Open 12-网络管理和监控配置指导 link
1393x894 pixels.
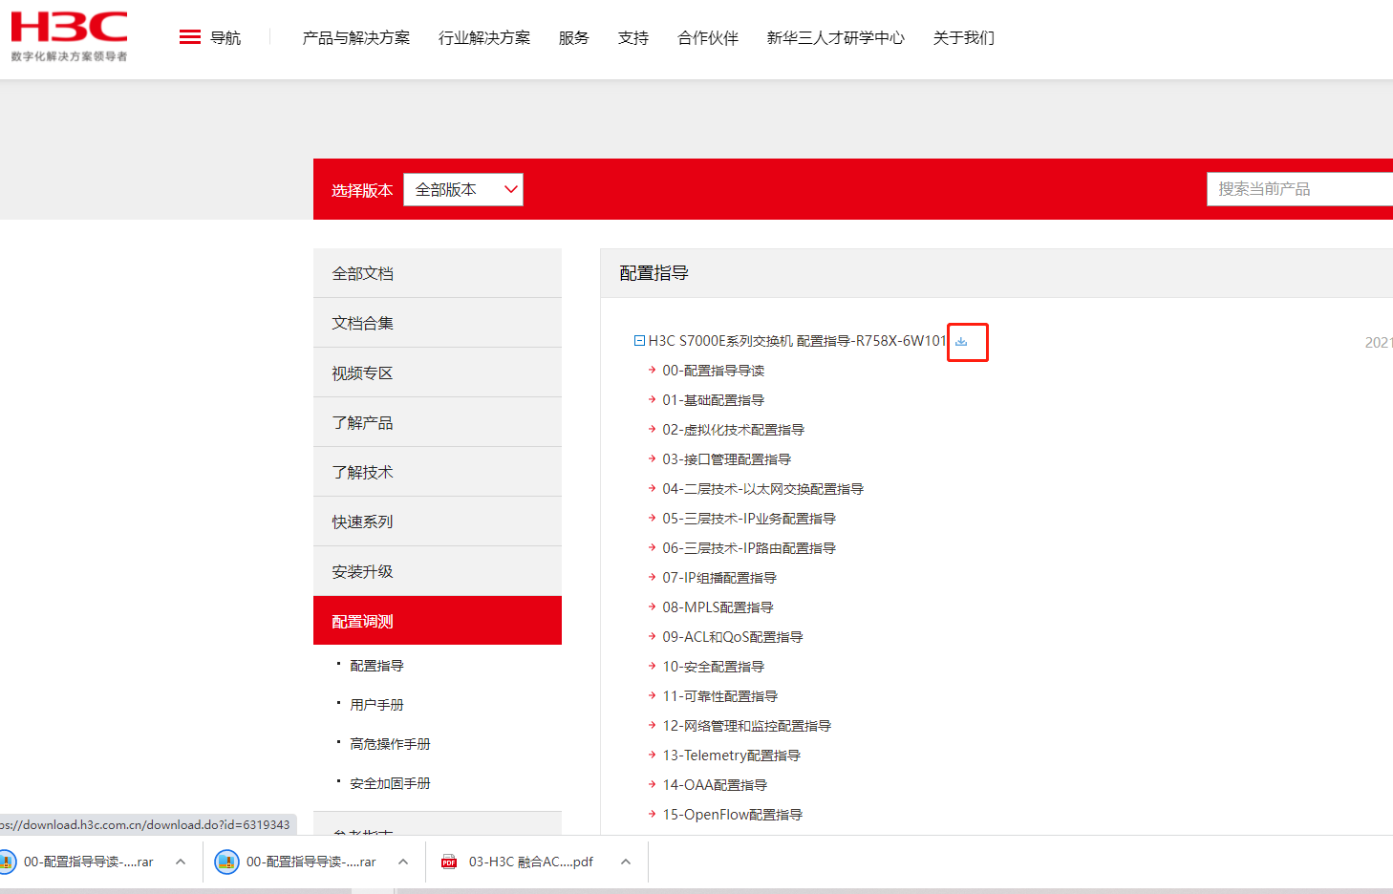(747, 726)
